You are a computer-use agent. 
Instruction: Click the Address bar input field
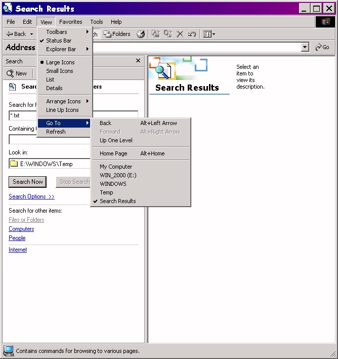pyautogui.click(x=197, y=47)
